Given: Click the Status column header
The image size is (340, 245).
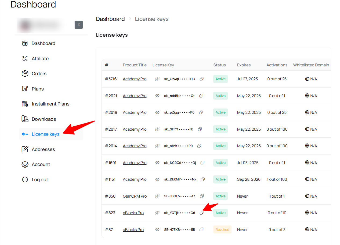Looking at the screenshot, I should pos(219,65).
